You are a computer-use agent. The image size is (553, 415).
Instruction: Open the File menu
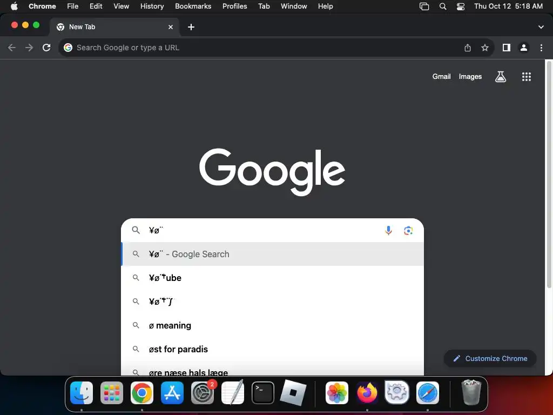(73, 6)
